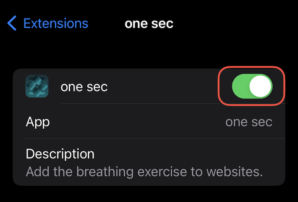Click the word 'breathing' in the description
Viewport: 298px width, 202px height.
105,172
